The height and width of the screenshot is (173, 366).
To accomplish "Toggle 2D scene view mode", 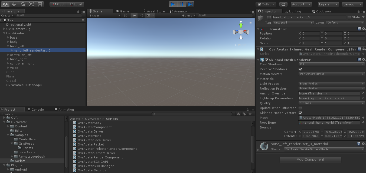I will click(125, 16).
